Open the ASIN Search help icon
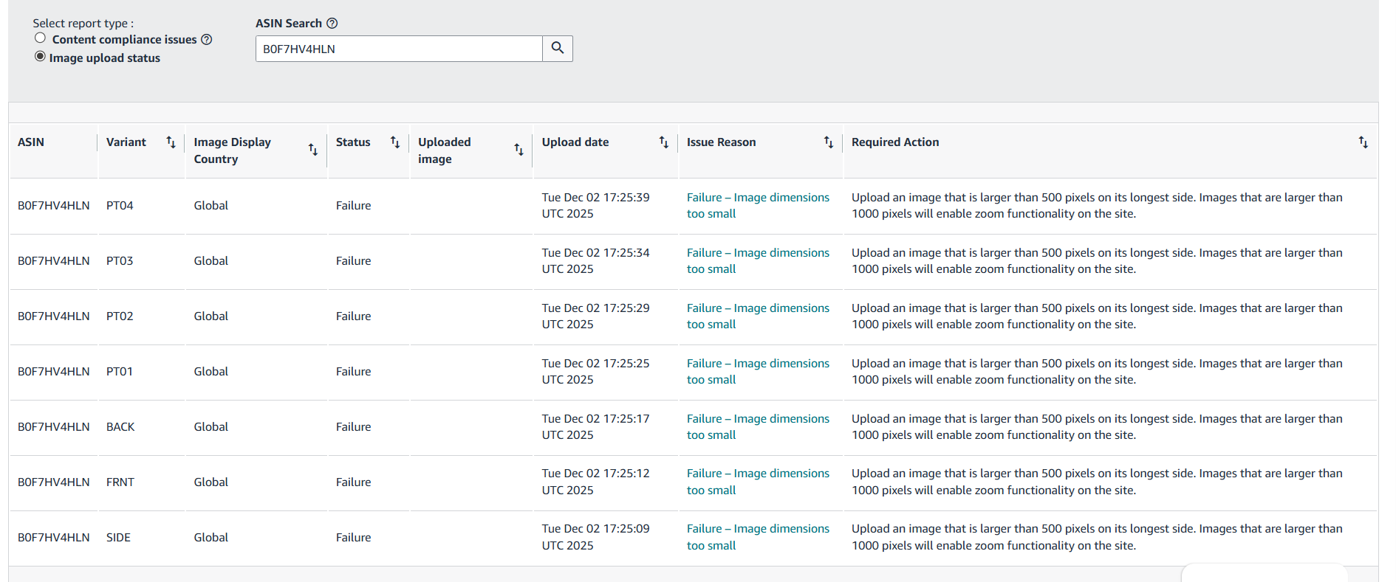 click(x=332, y=24)
